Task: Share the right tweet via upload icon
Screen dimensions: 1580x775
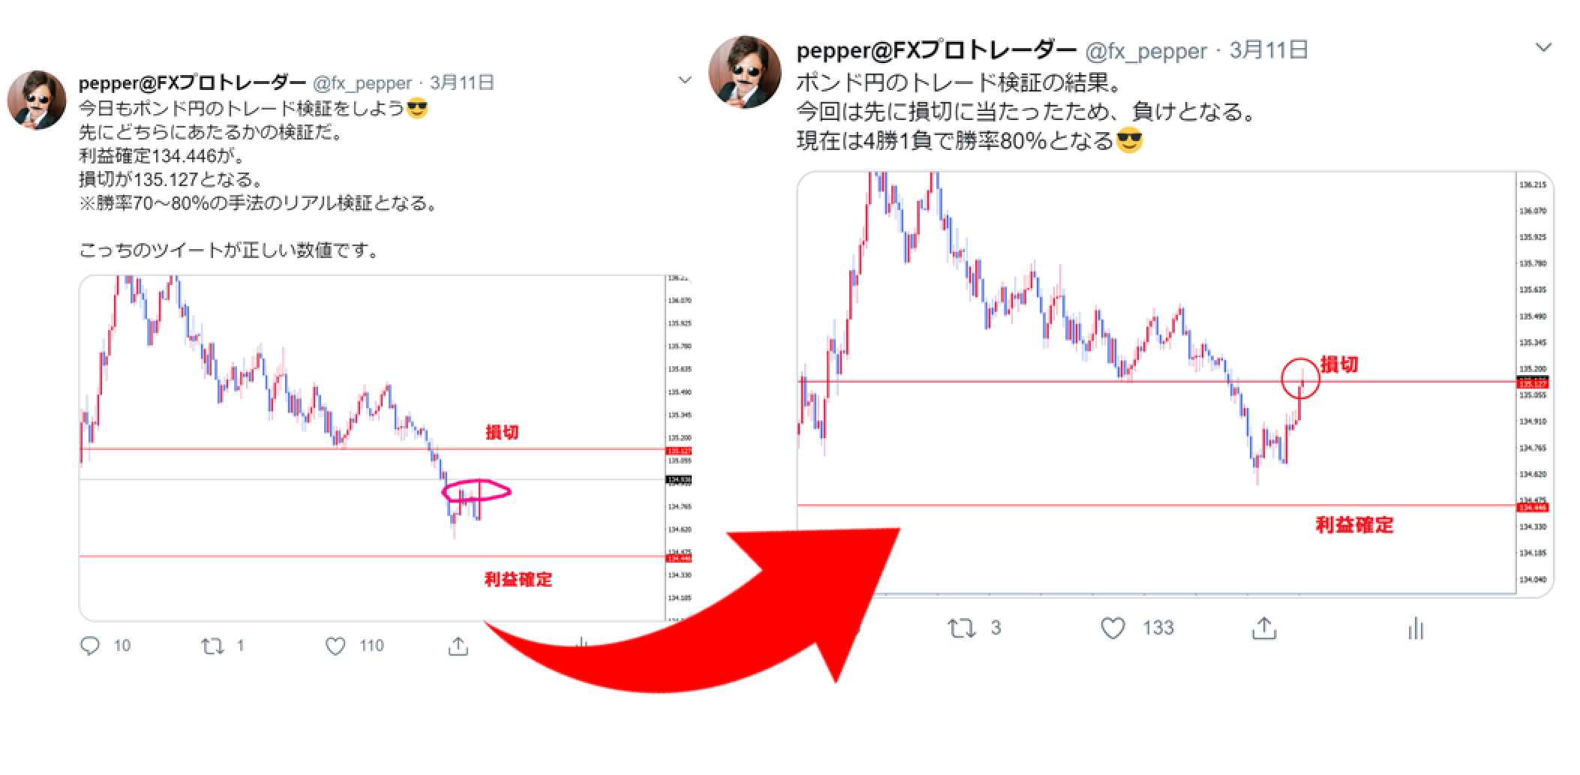Action: (1264, 628)
